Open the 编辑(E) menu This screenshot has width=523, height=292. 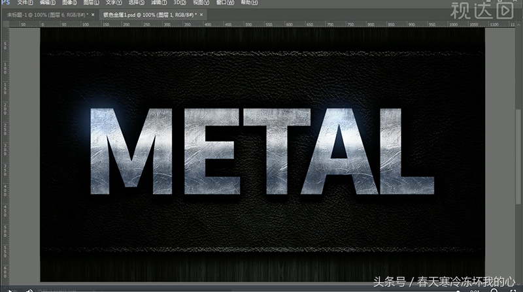pyautogui.click(x=48, y=3)
